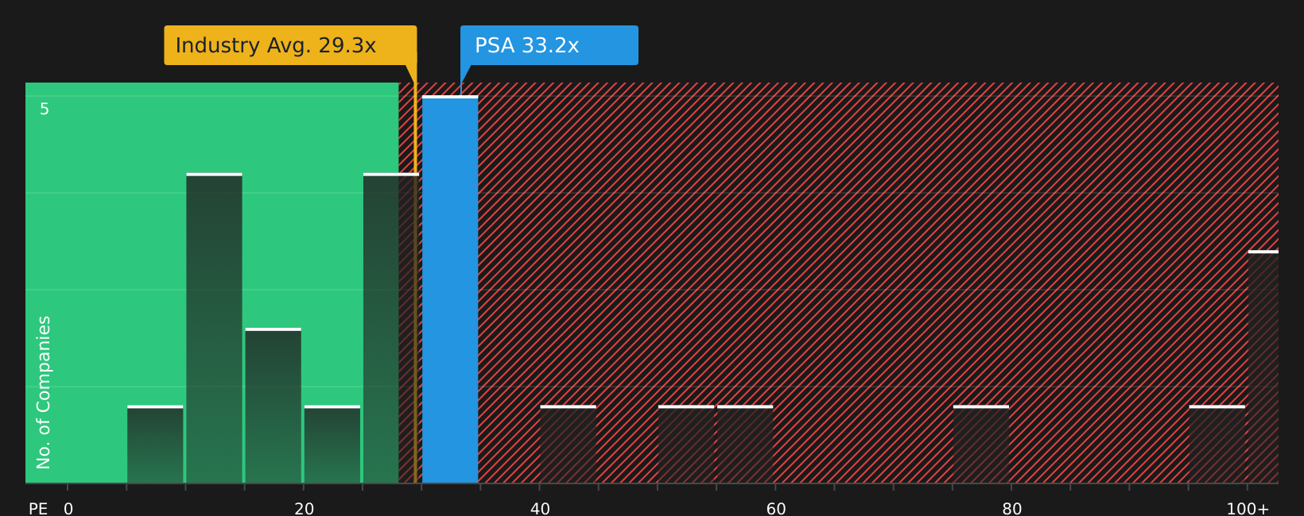Click the Industry Avg. 29.3x label
1304x516 pixels.
tap(290, 45)
